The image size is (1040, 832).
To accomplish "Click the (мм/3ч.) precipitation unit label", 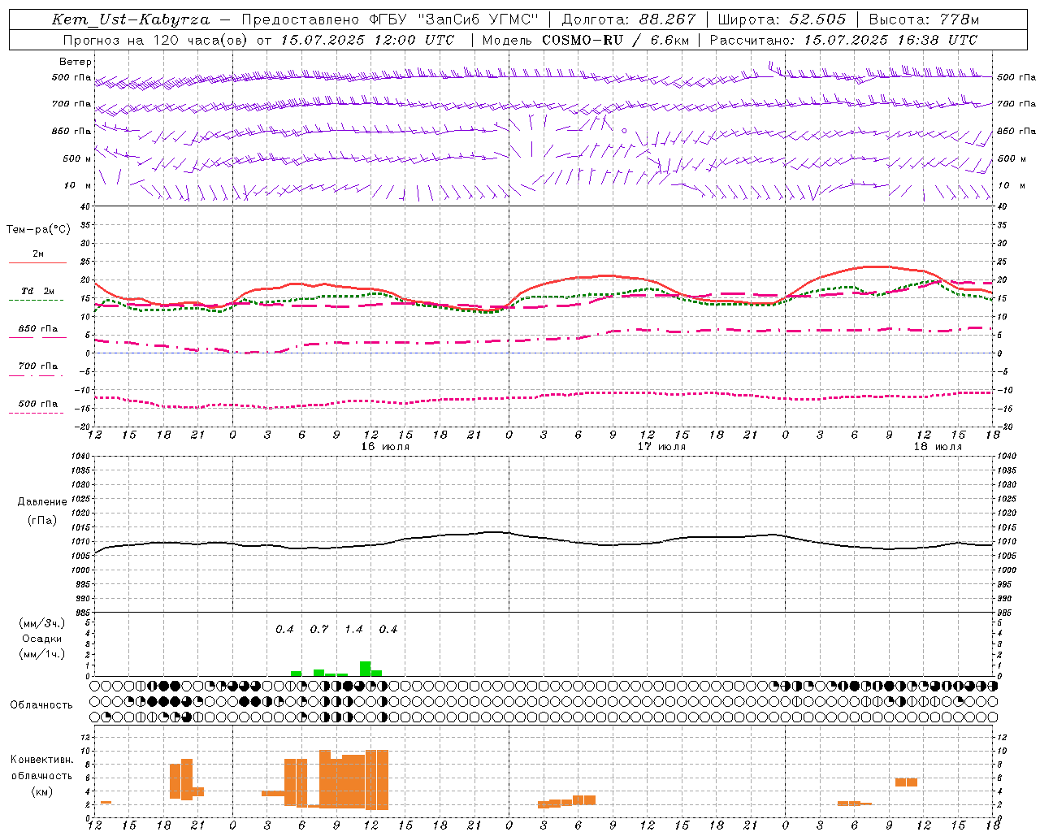I will pos(42,623).
